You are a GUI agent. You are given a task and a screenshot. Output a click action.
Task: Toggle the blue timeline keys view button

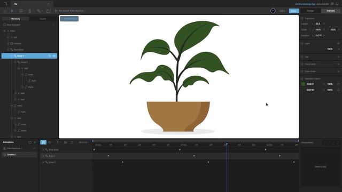click(43, 142)
